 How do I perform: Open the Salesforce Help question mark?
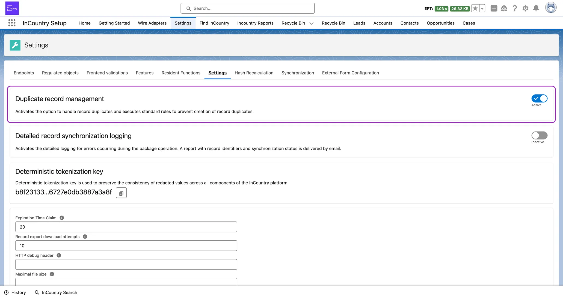[515, 8]
